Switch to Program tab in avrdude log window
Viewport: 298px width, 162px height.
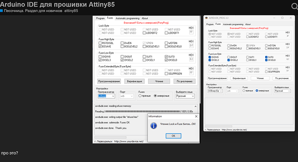(100, 18)
